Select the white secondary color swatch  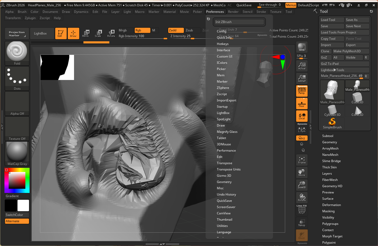[x=23, y=205]
